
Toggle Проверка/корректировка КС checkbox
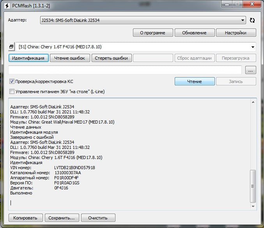click(x=12, y=81)
